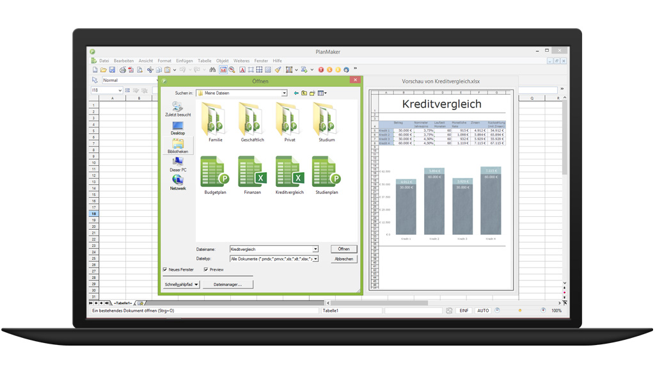Select the Budgetplan file
The width and height of the screenshot is (655, 384).
215,175
